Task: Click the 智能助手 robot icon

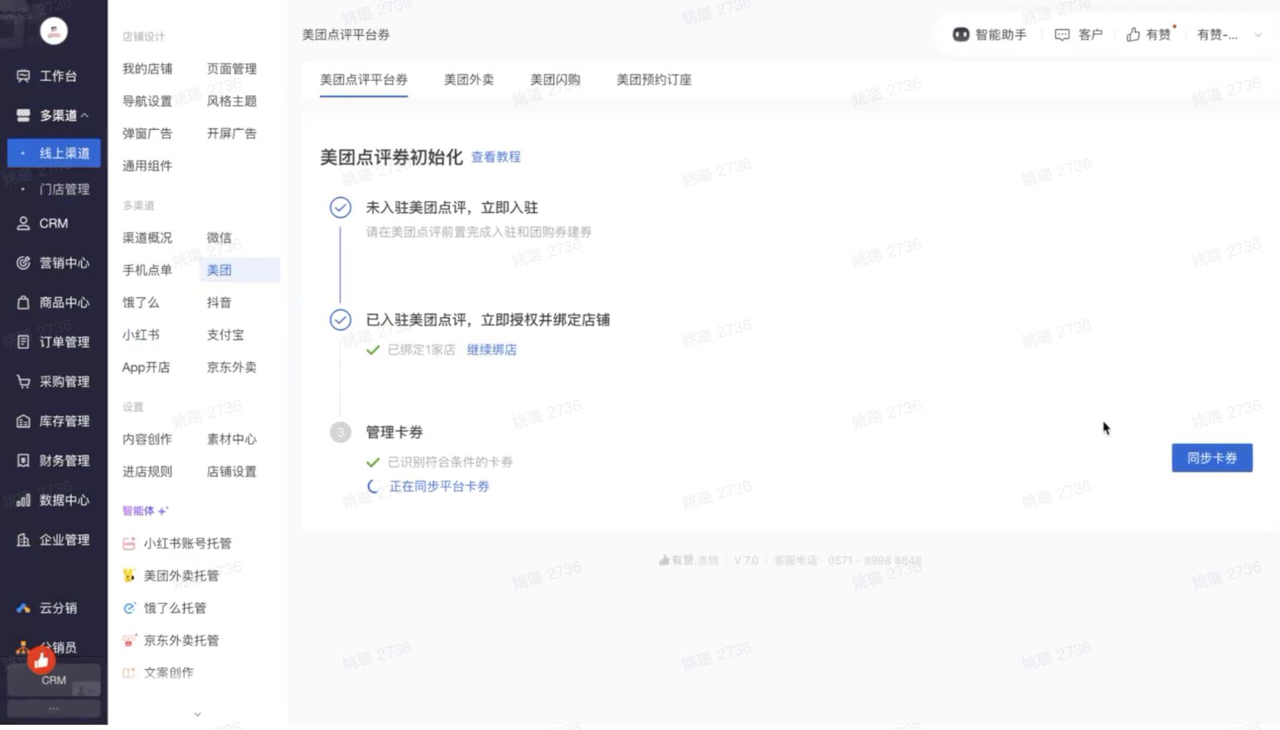Action: point(960,35)
